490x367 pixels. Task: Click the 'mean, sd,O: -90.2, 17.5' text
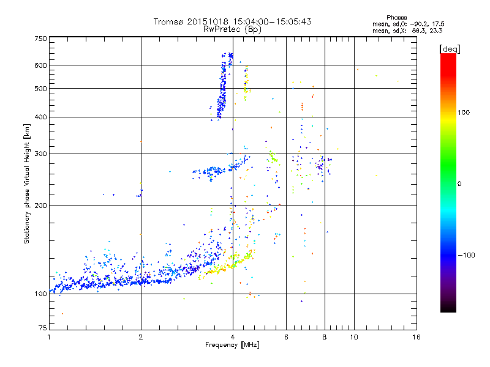(409, 24)
